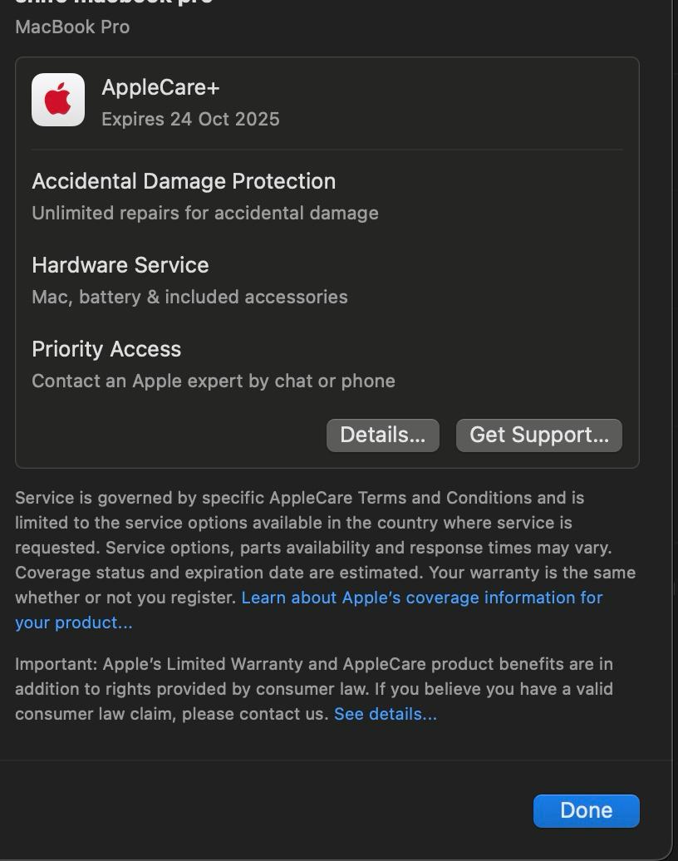Select the 'AppleCare+' title text

[160, 87]
